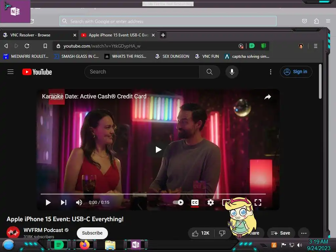Open the green shield extension icon

point(263,46)
